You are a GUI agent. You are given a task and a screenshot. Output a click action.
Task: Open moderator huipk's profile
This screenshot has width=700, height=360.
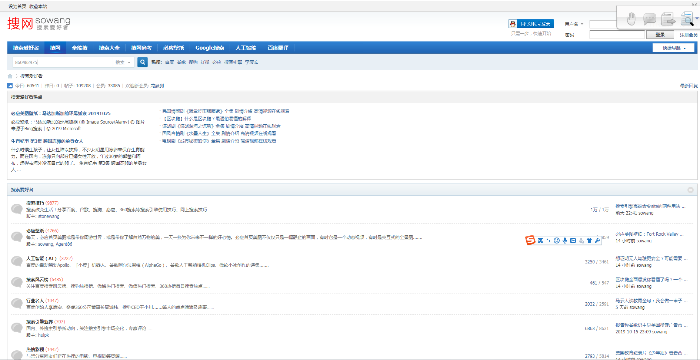[43, 335]
